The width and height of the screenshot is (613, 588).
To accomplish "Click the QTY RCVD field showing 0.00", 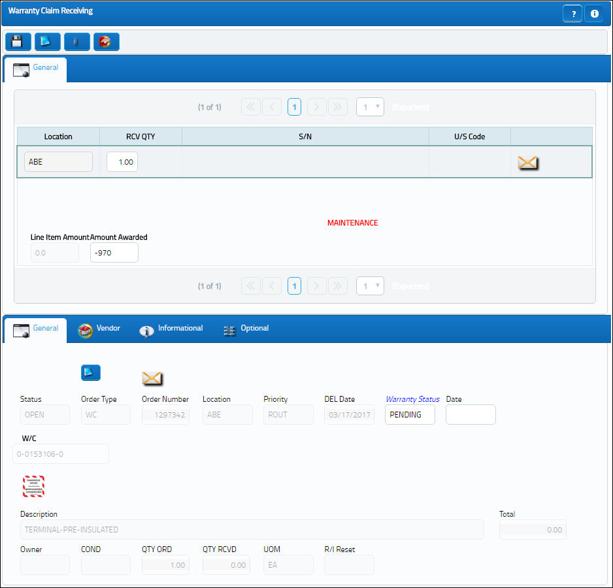I will coord(226,564).
